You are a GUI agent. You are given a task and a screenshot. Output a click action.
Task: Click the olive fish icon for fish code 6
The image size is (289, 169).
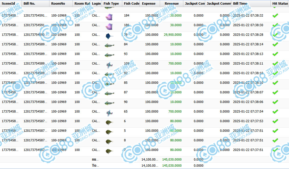109,122
